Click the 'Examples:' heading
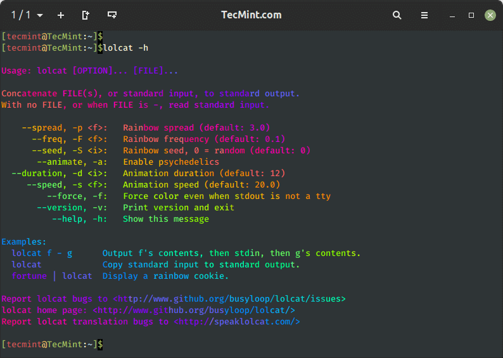The width and height of the screenshot is (503, 358). (x=24, y=241)
